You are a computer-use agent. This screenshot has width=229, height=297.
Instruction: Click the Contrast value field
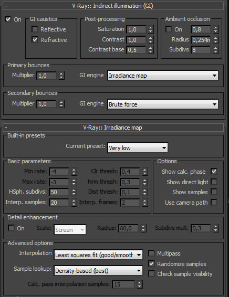(x=137, y=40)
